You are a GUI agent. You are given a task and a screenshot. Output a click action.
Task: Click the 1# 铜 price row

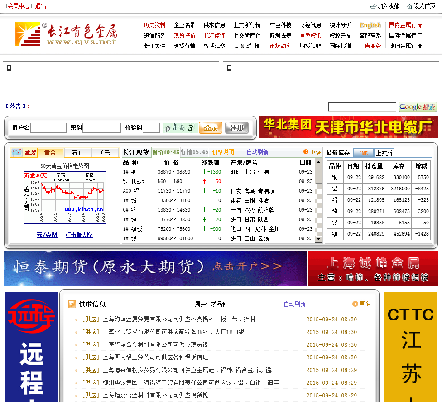218,172
